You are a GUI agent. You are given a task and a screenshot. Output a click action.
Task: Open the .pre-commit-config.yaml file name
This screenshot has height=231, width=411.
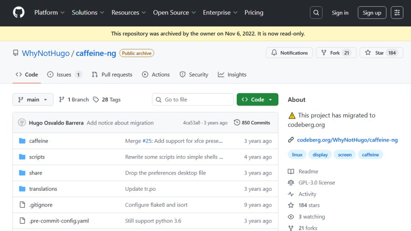tap(59, 221)
